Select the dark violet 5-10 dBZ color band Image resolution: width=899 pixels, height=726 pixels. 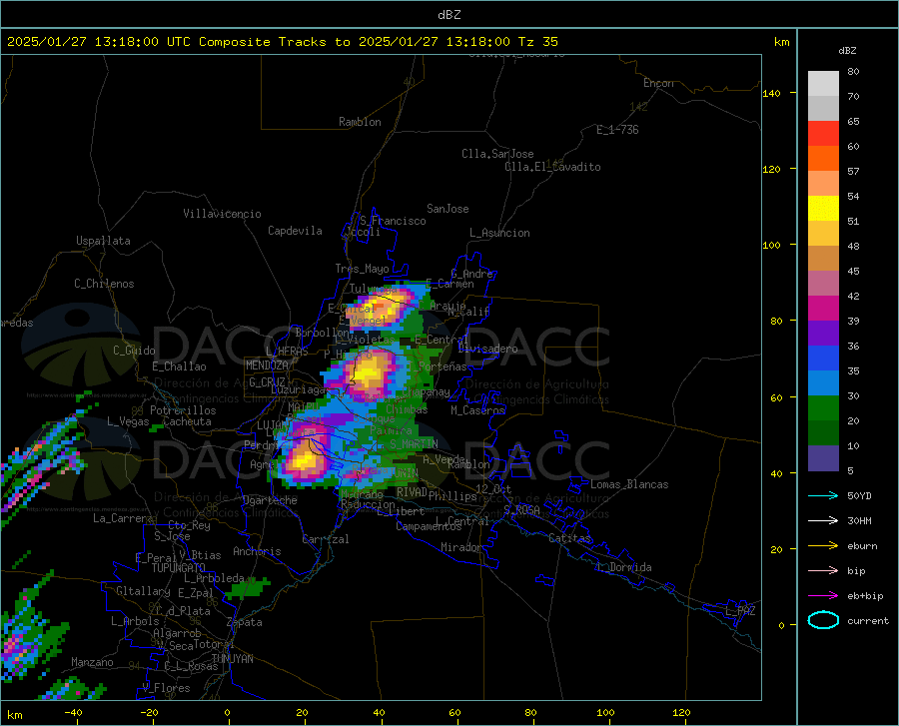[823, 458]
